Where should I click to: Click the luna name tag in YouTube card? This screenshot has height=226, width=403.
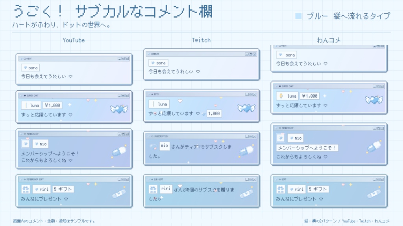pyautogui.click(x=31, y=105)
